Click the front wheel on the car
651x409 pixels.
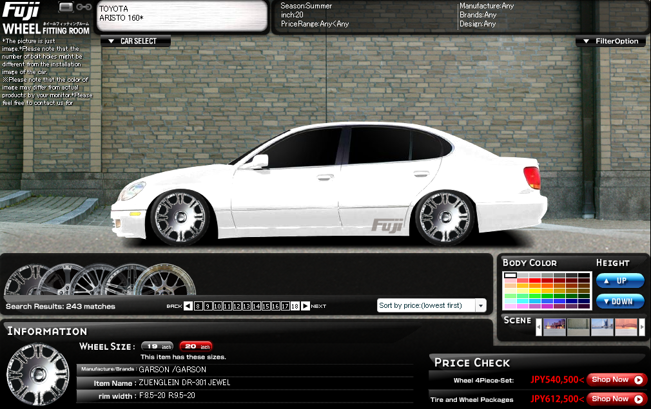[180, 216]
